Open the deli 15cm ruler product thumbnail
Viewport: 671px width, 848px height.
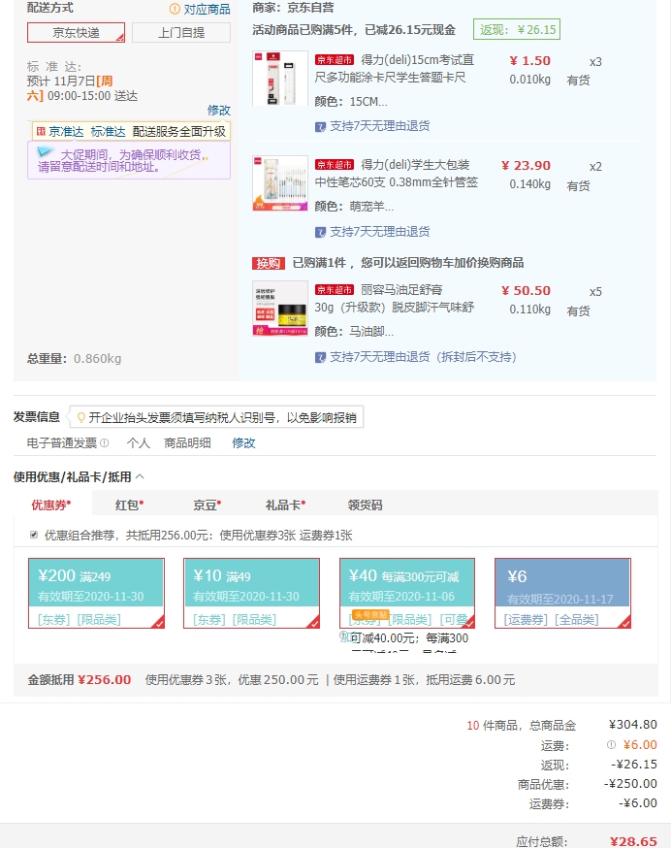280,79
